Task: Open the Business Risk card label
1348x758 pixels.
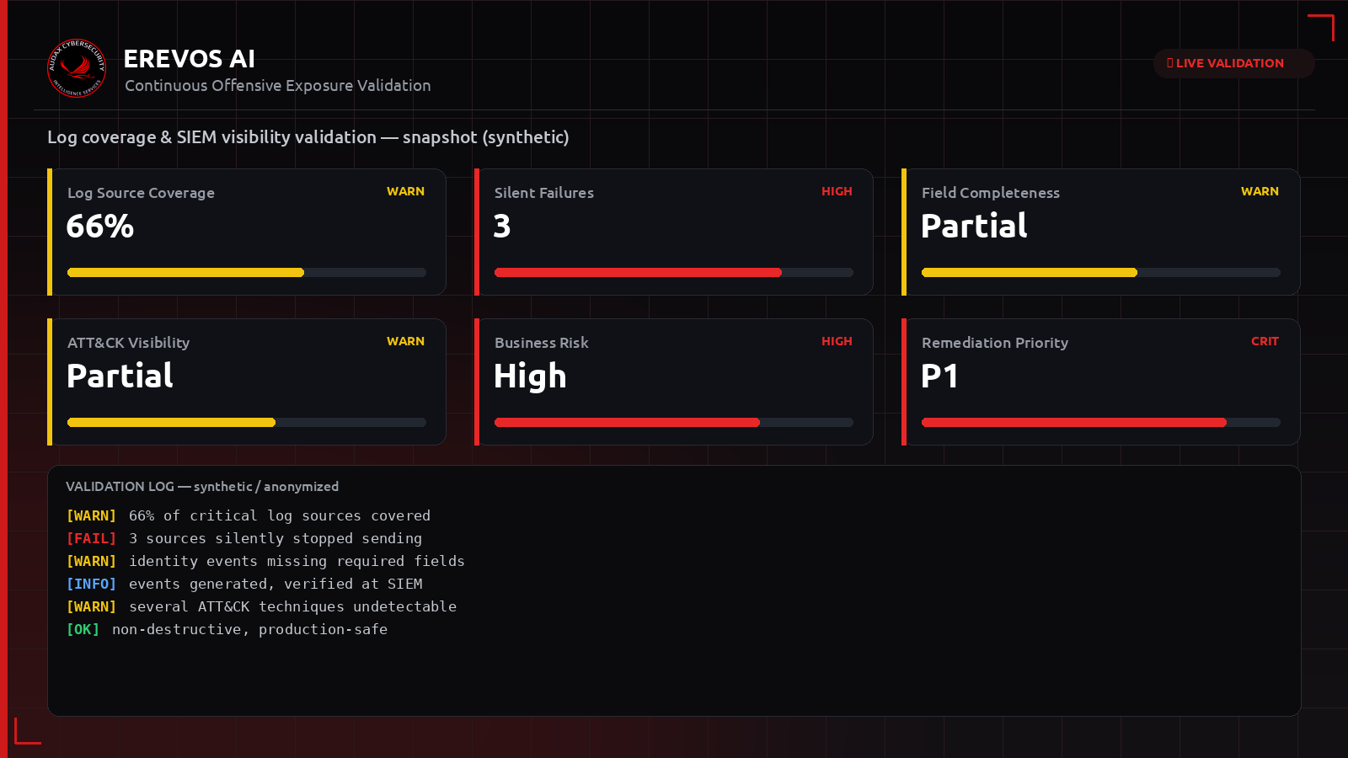Action: coord(542,343)
